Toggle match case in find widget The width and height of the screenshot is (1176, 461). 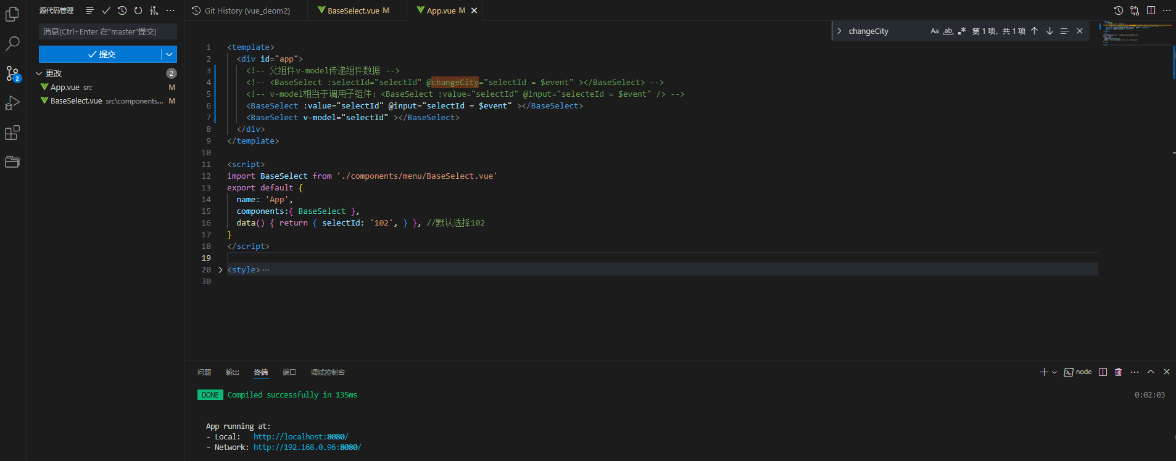935,31
